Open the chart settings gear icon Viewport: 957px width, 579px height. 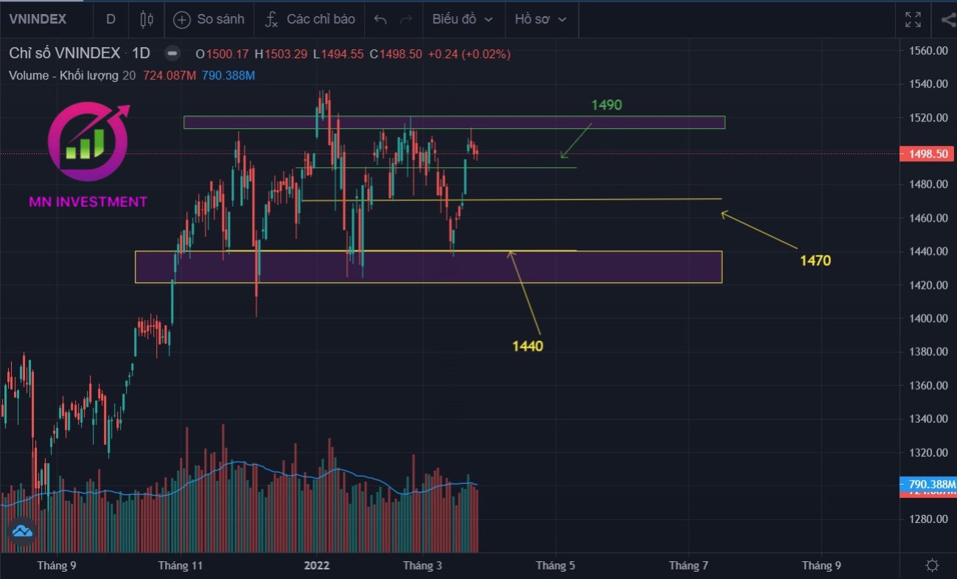932,565
